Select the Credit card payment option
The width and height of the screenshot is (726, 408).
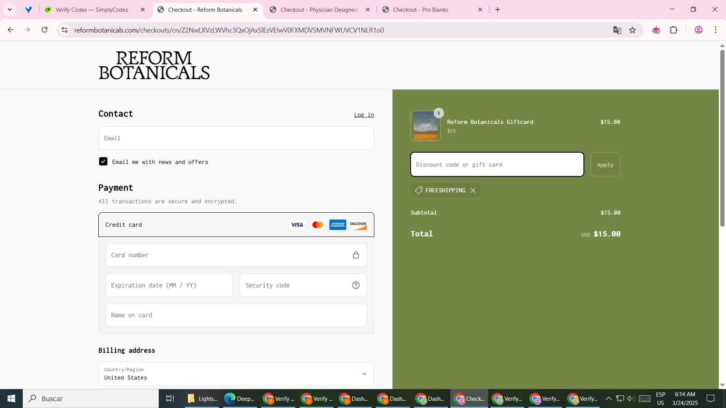click(236, 225)
